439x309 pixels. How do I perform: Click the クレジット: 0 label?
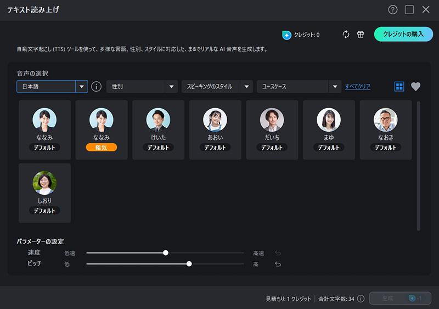click(307, 35)
